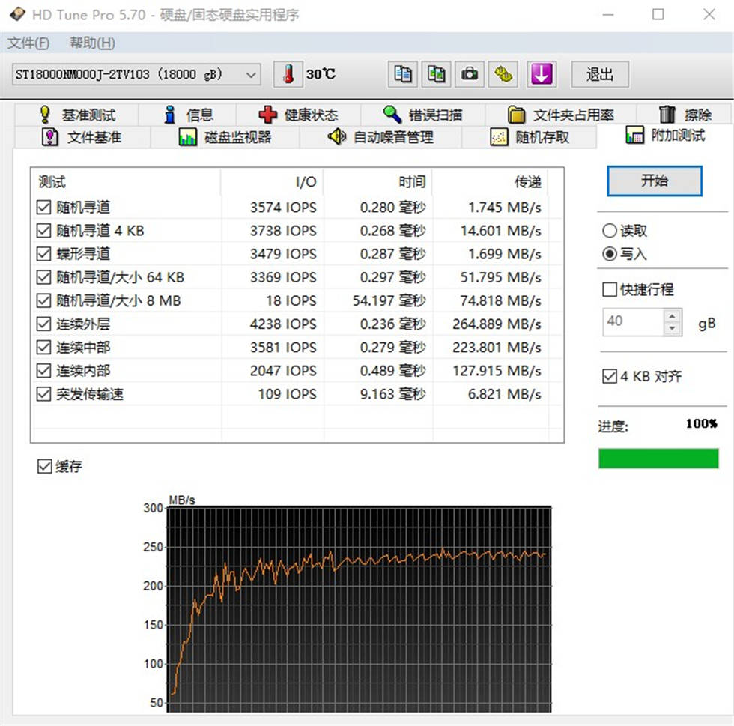This screenshot has width=734, height=726.
Task: Toggle the 连续外层 checkbox
Action: (x=43, y=324)
